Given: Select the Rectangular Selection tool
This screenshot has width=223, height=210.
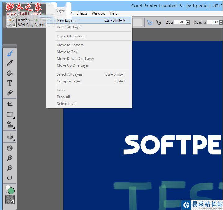Looking at the screenshot, I should click(10, 114).
